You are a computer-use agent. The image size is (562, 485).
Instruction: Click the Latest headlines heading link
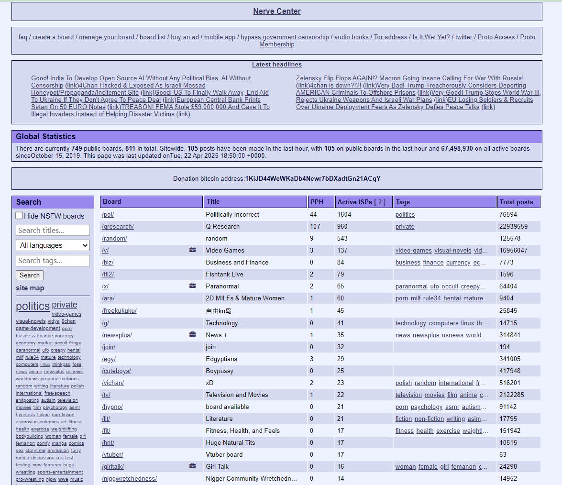click(x=277, y=65)
